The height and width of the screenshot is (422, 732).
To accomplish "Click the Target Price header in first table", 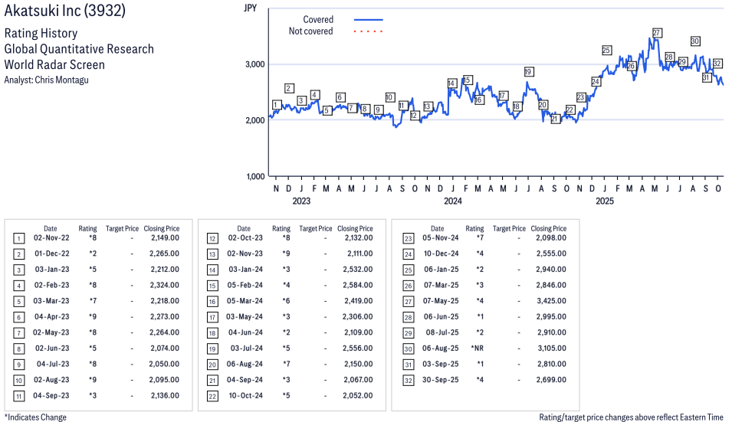I will click(122, 228).
